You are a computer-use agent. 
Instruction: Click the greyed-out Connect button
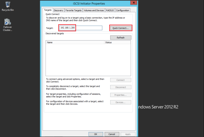121,80
